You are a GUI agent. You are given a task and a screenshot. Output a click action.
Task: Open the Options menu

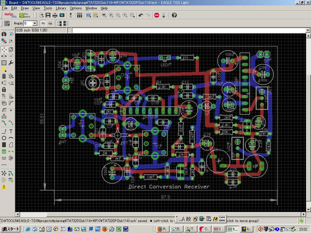tap(76, 8)
